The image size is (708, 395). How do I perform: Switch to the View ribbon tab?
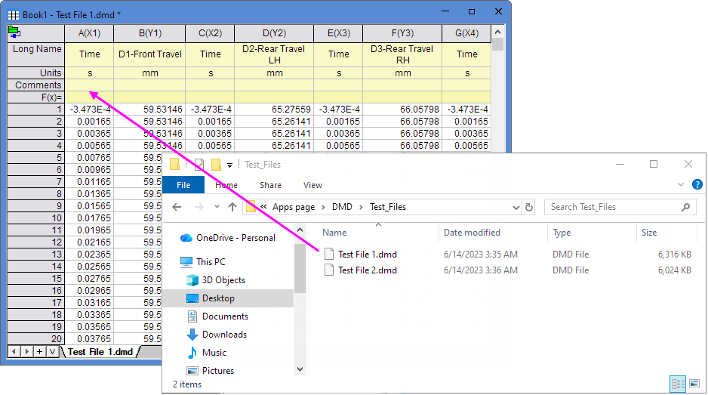(312, 185)
